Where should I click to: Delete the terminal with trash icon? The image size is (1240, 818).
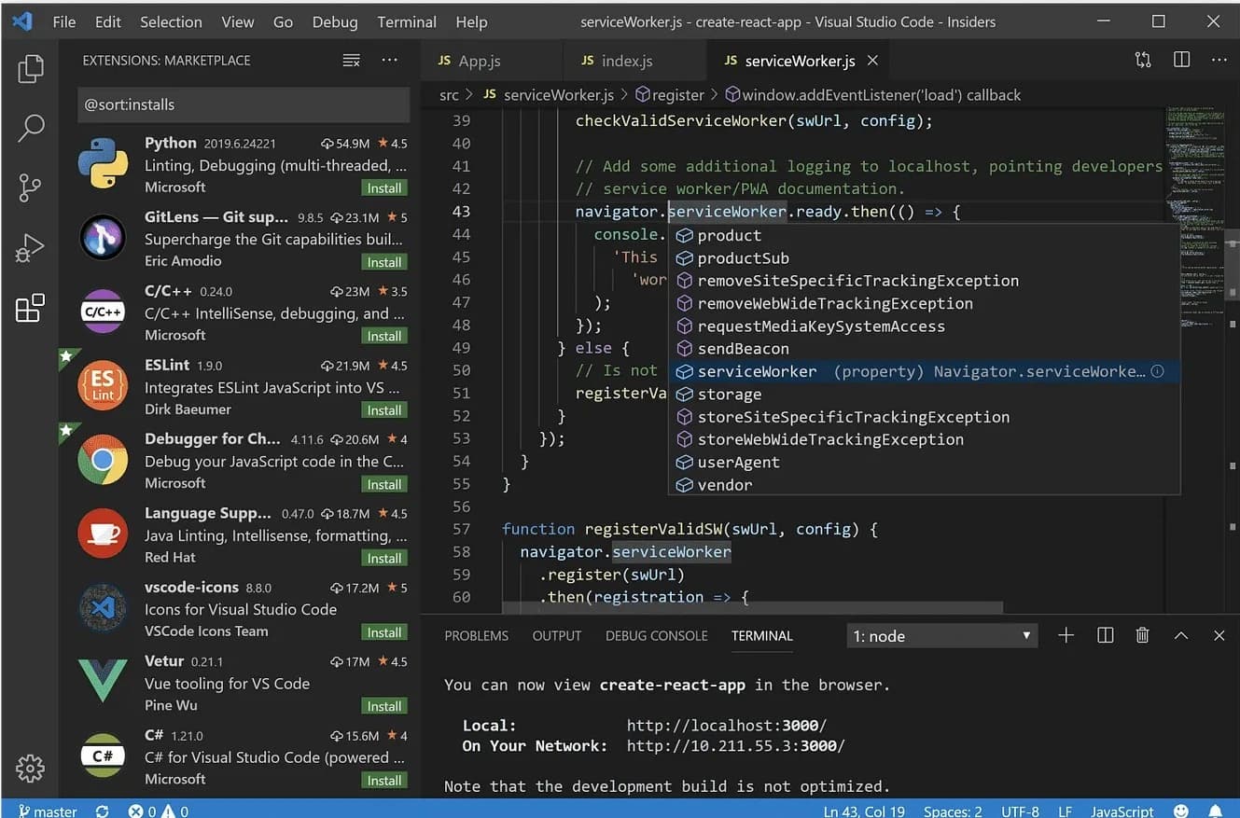pos(1142,635)
